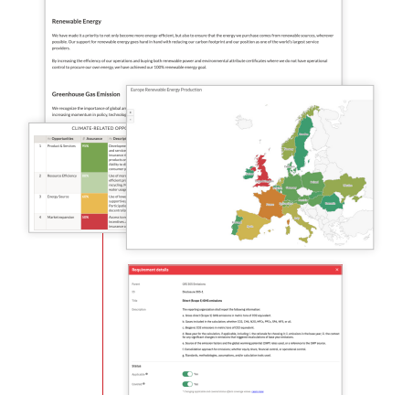The image size is (413, 395).
Task: Select the Energy Source row
Action: point(80,203)
